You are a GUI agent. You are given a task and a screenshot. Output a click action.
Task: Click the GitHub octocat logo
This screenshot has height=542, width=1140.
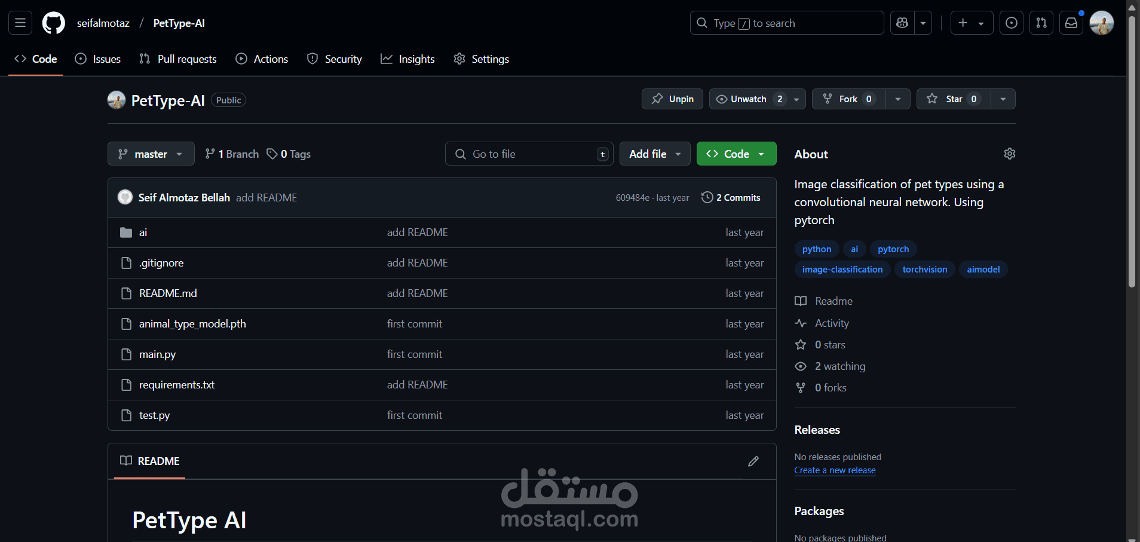point(54,23)
